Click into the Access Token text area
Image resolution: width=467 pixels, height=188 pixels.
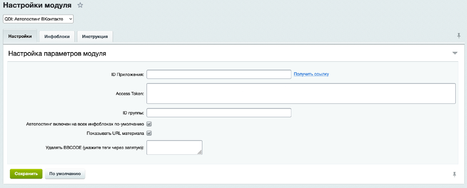point(301,93)
